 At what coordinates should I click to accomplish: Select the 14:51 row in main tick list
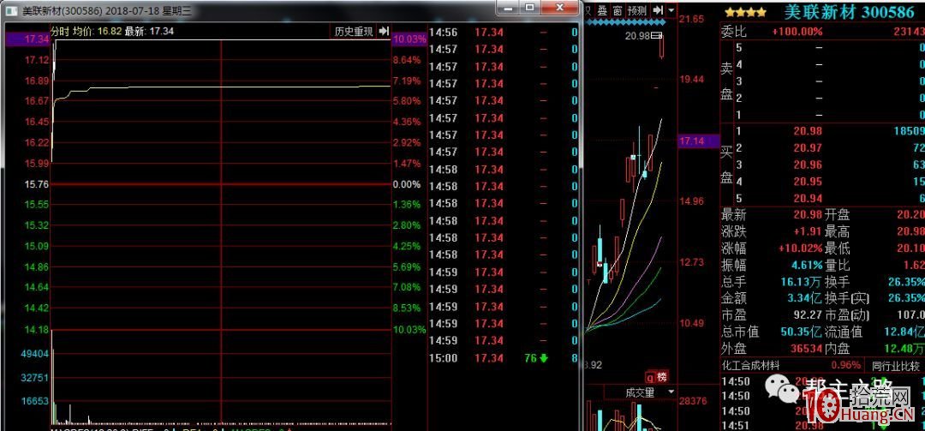[823, 425]
